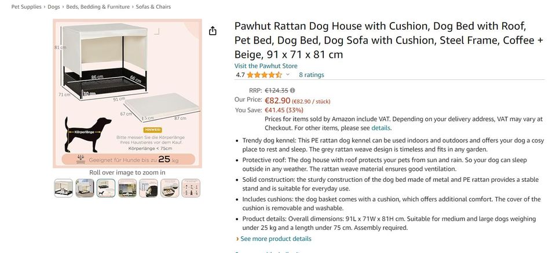Screen dimensions: 556x253
Task: Navigate to Beds, Bedding & Furniture breadcrumb
Action: click(x=98, y=7)
